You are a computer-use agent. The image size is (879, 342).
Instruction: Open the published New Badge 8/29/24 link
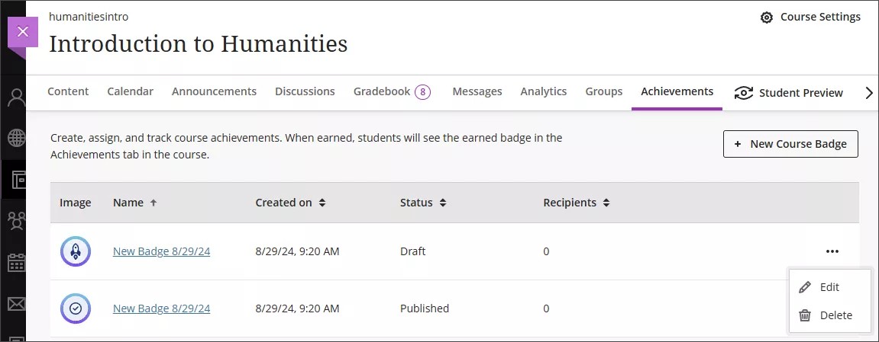(x=161, y=308)
